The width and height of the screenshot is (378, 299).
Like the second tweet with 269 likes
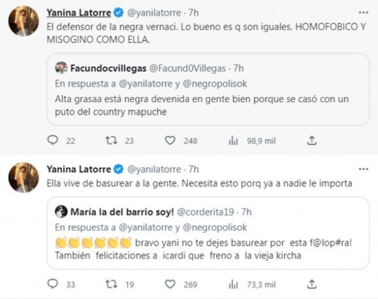(x=170, y=284)
